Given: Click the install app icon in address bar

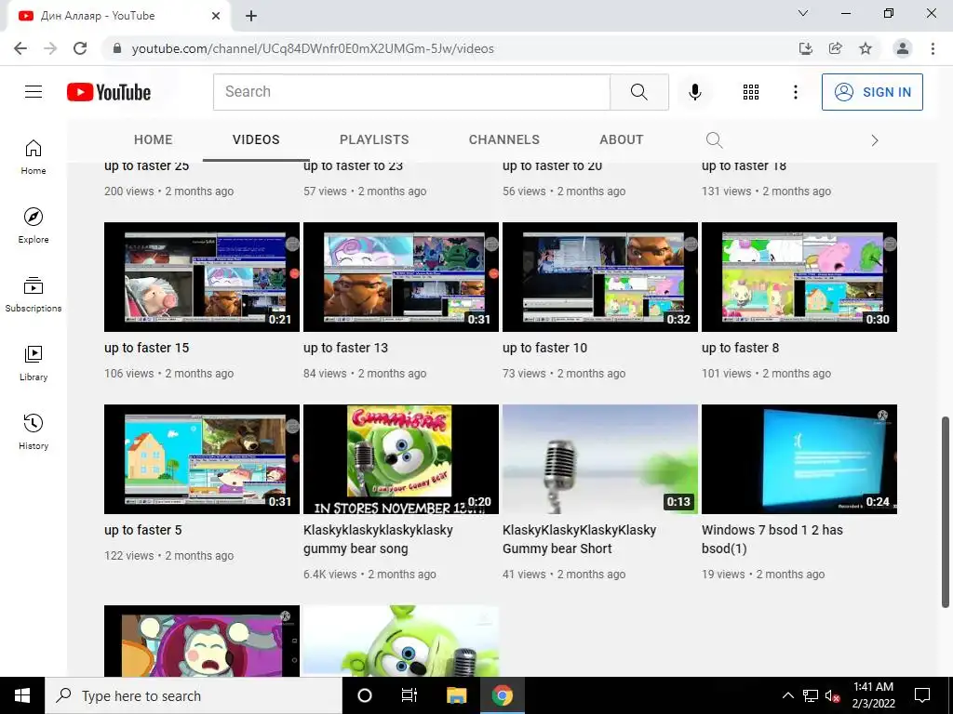Looking at the screenshot, I should 806,48.
